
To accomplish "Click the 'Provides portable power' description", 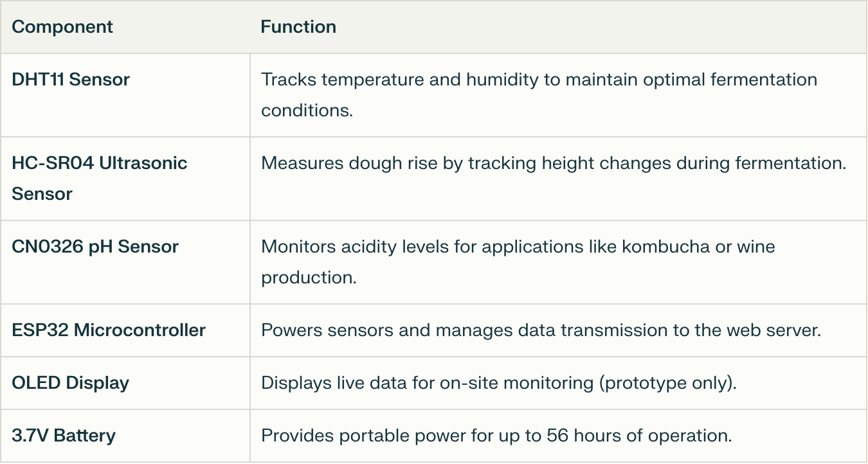I will click(x=496, y=436).
